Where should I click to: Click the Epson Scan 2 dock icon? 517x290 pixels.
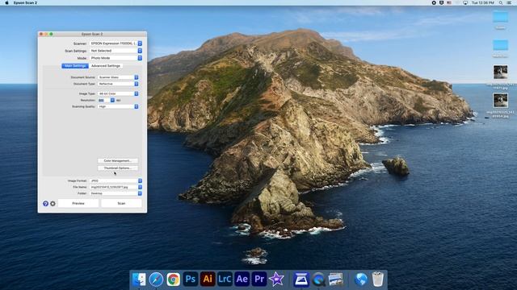301,280
